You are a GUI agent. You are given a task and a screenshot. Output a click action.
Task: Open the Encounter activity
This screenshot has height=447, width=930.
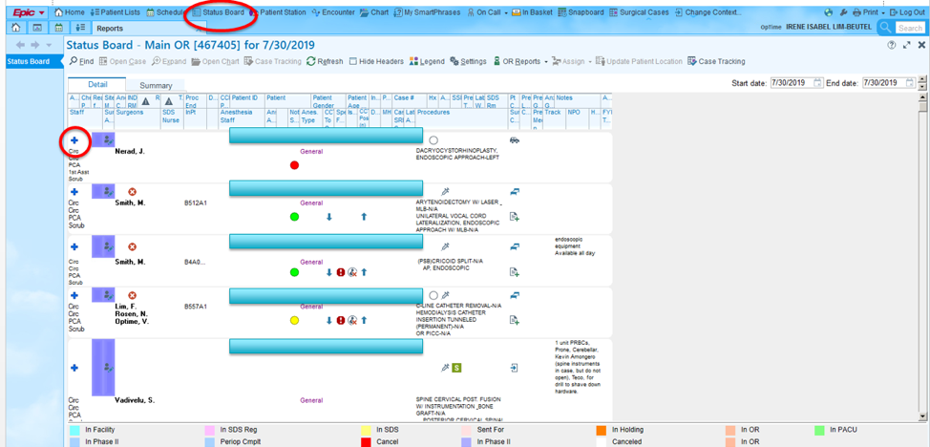tap(332, 11)
